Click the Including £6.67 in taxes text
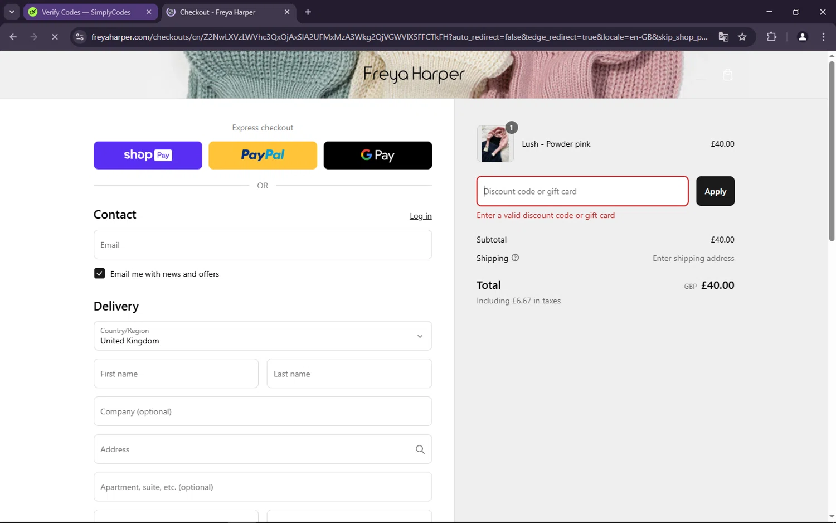 point(518,301)
